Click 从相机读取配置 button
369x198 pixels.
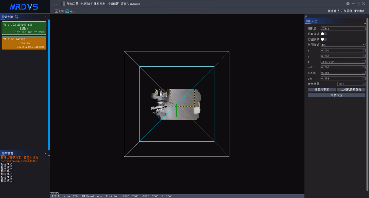351,89
